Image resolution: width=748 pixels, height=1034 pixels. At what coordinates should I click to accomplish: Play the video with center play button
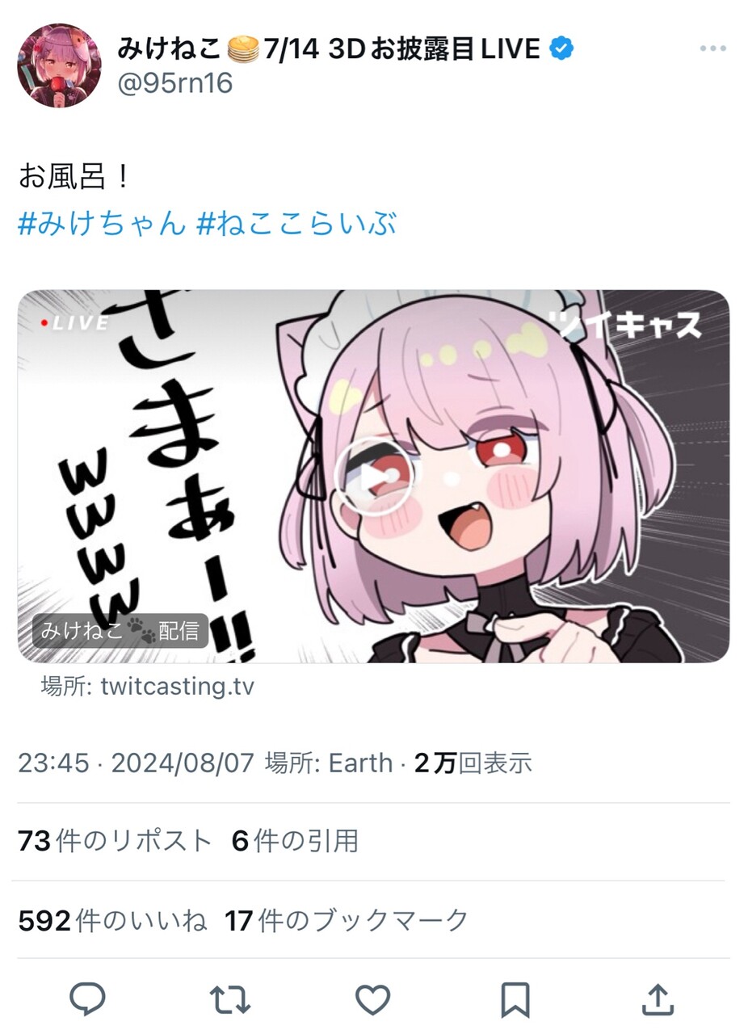(x=372, y=477)
